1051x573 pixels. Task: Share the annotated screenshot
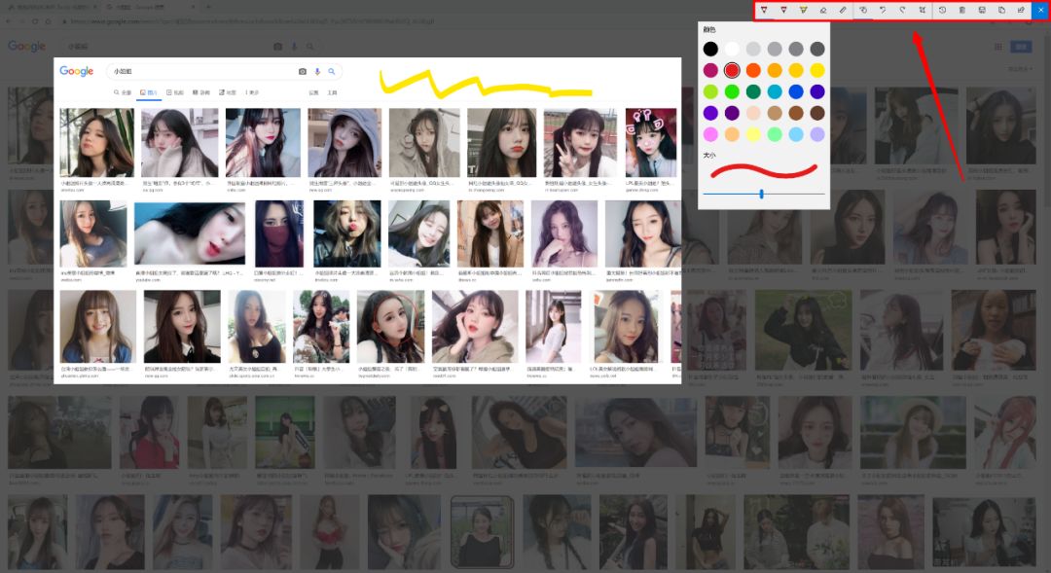(x=1021, y=10)
